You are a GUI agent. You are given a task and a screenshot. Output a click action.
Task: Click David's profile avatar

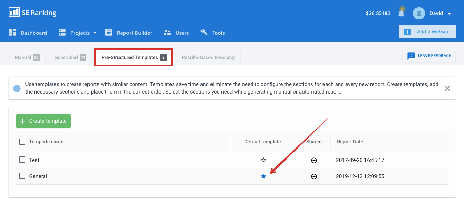coord(419,13)
